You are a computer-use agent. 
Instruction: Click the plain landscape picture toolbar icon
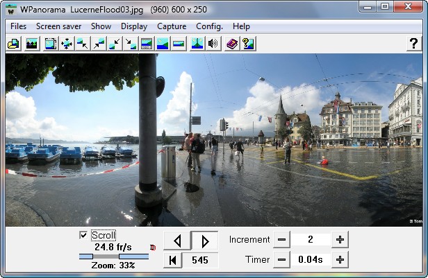(x=163, y=44)
